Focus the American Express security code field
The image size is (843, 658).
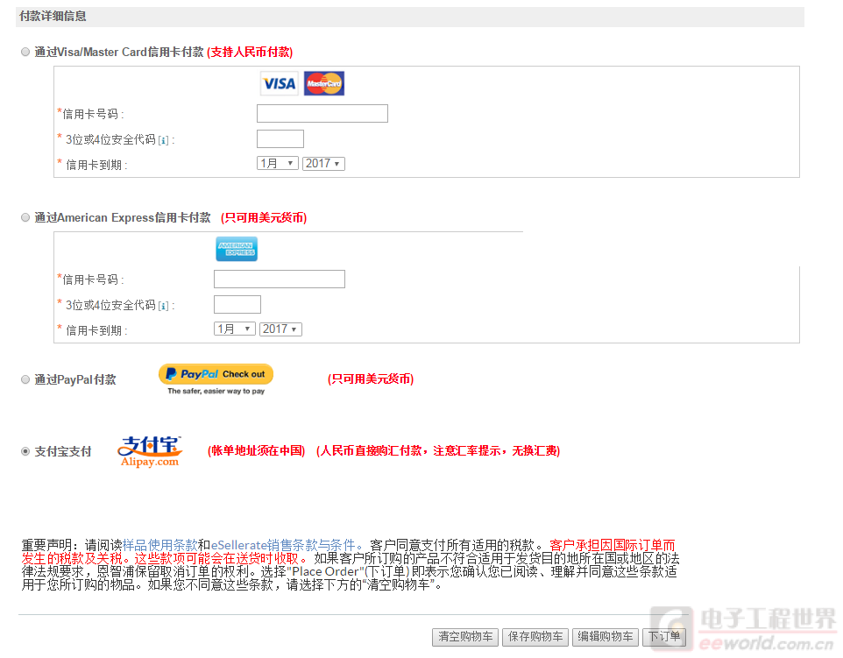pos(237,304)
